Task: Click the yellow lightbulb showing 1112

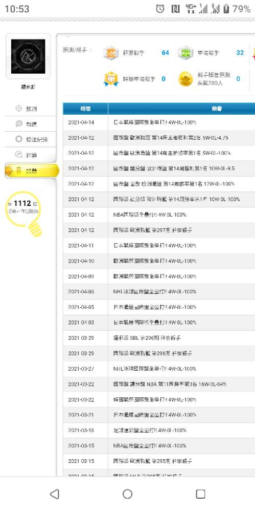Action: pos(25,213)
